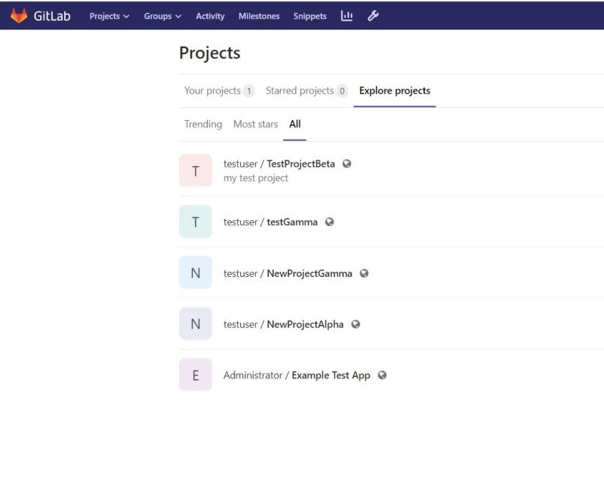Screen dimensions: 604x495
Task: Open the Activity page
Action: pyautogui.click(x=210, y=15)
